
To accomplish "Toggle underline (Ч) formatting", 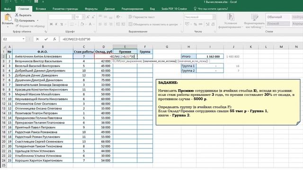I will (62, 24).
